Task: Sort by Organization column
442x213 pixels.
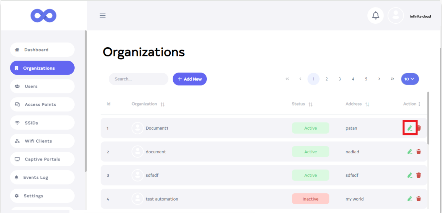Action: [x=163, y=104]
